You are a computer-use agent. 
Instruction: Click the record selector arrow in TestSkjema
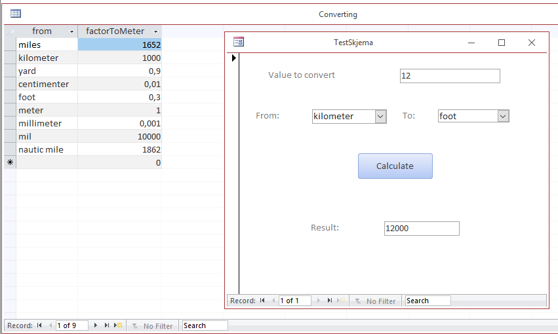[x=234, y=58]
